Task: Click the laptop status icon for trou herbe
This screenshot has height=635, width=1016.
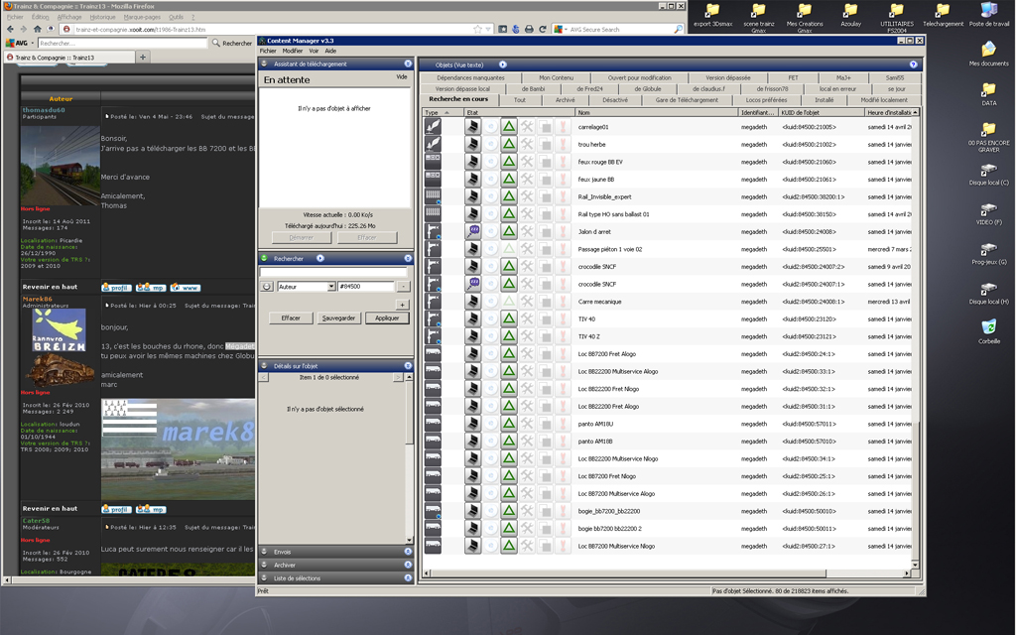Action: point(473,145)
